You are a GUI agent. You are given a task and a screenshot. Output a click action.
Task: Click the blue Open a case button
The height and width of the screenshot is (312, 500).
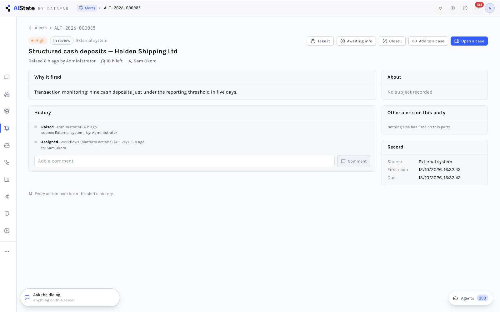point(469,41)
